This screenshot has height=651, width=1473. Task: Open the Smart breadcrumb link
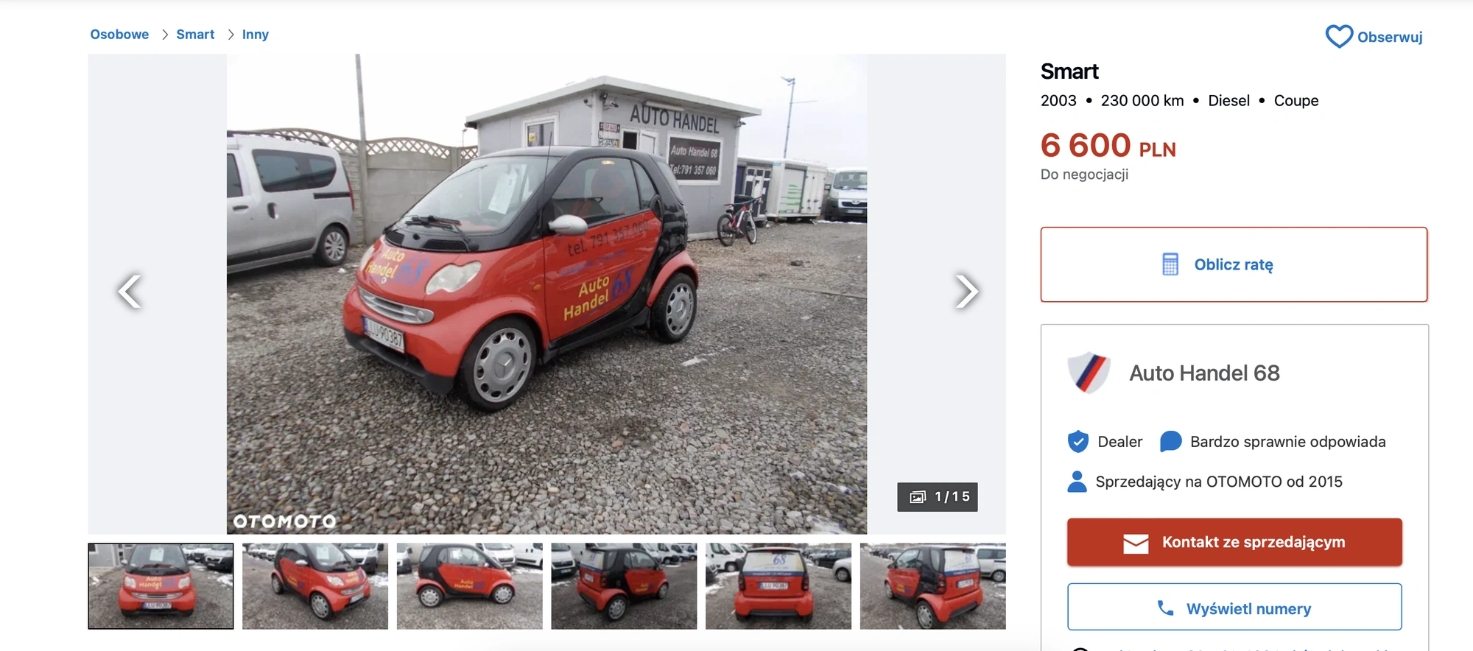pos(195,35)
